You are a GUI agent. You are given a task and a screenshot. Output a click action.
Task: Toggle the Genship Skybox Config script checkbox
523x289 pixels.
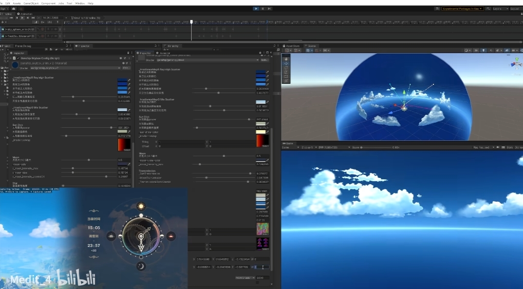[18, 58]
